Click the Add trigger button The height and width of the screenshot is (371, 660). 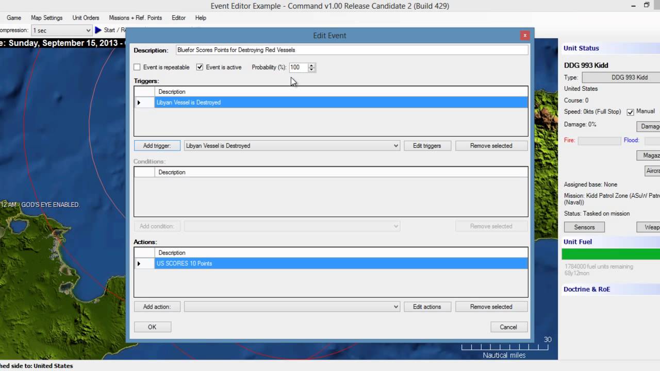click(x=157, y=146)
